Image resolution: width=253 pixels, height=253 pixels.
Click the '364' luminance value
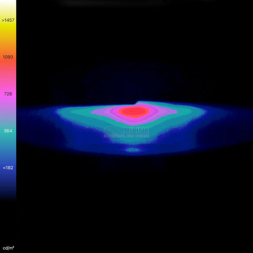click(8, 131)
